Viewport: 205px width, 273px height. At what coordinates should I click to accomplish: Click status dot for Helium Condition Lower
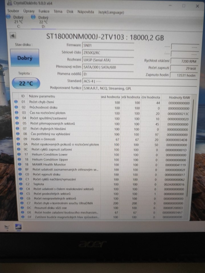(x=19, y=154)
